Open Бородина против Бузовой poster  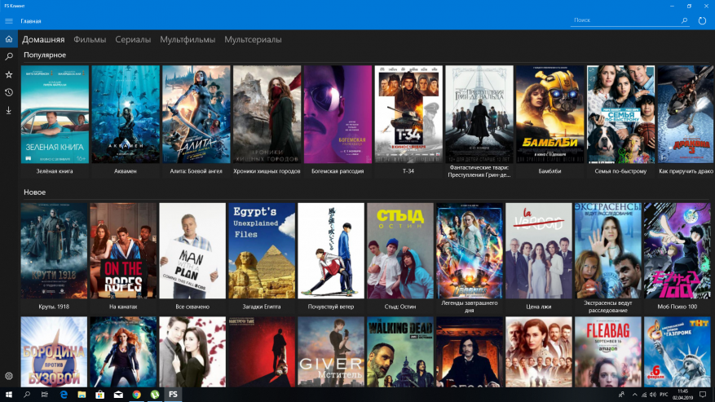(54, 351)
